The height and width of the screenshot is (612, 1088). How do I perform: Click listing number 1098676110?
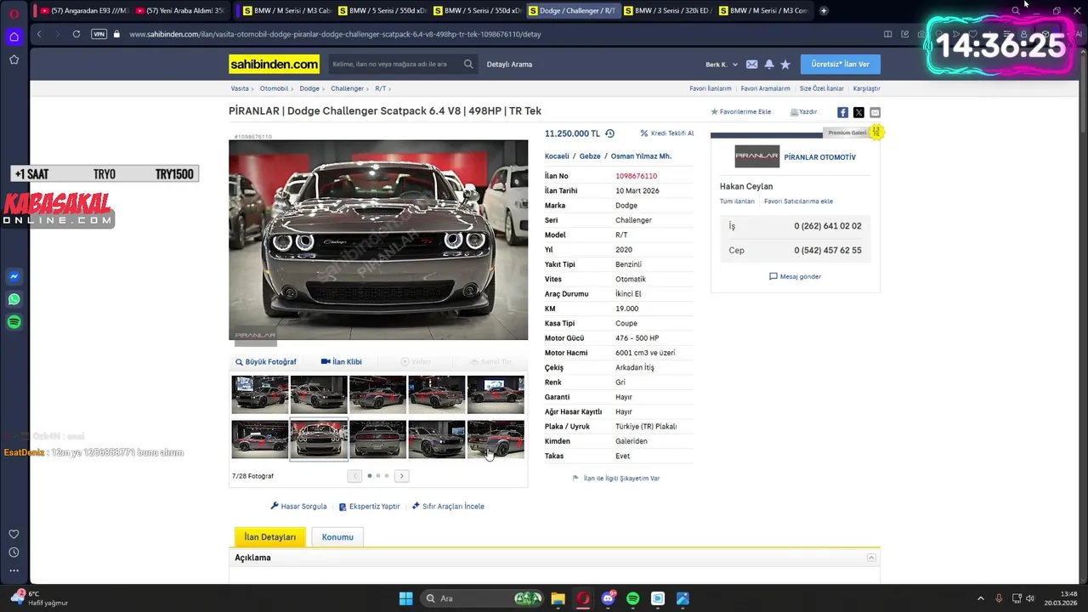tap(636, 176)
